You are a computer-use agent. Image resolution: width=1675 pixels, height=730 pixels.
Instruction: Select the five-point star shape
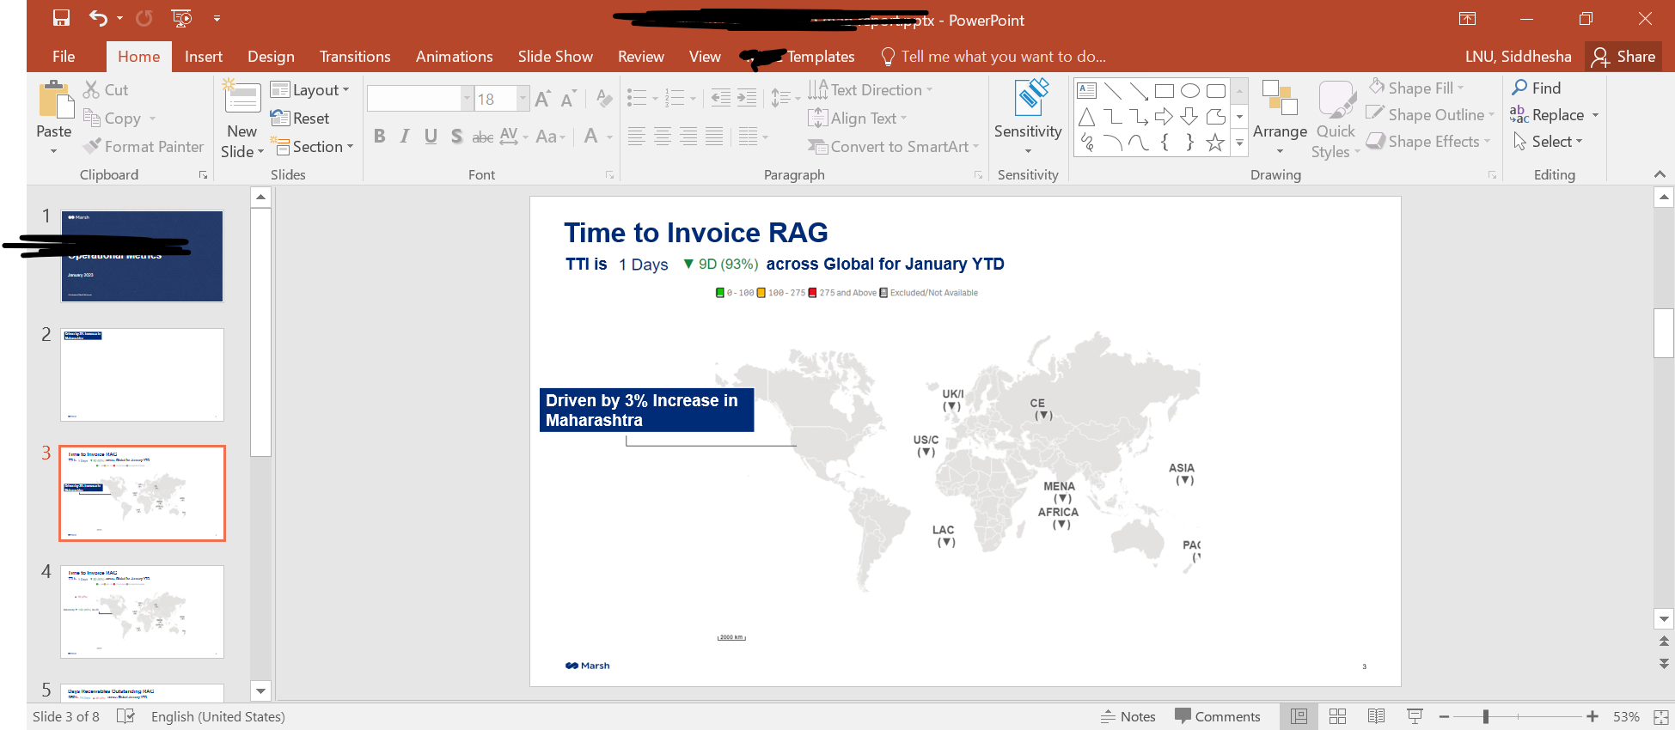1214,143
